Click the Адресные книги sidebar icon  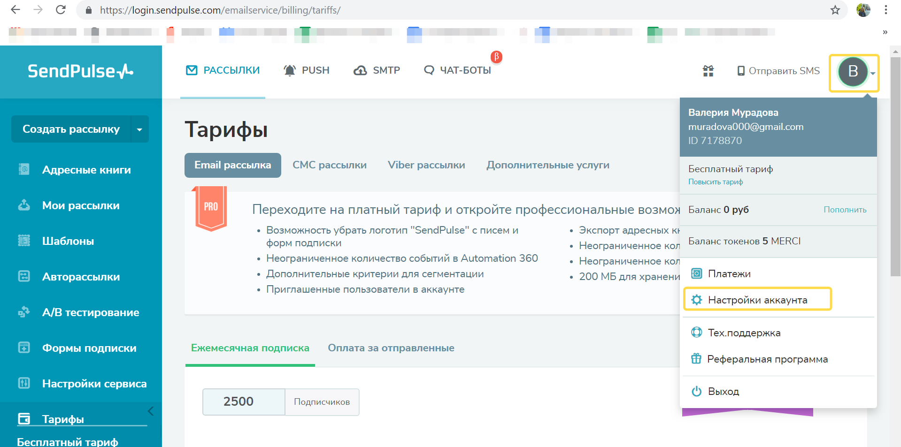24,169
